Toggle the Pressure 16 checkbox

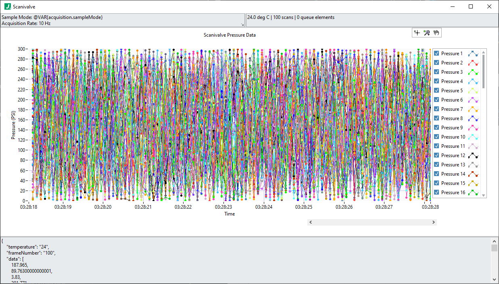click(436, 192)
